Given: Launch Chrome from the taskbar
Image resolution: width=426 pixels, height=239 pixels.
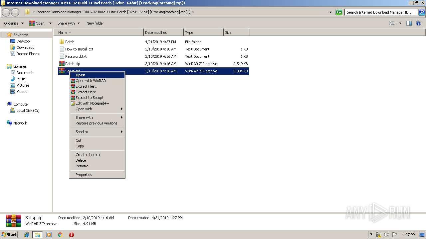Looking at the screenshot, I should (x=60, y=235).
